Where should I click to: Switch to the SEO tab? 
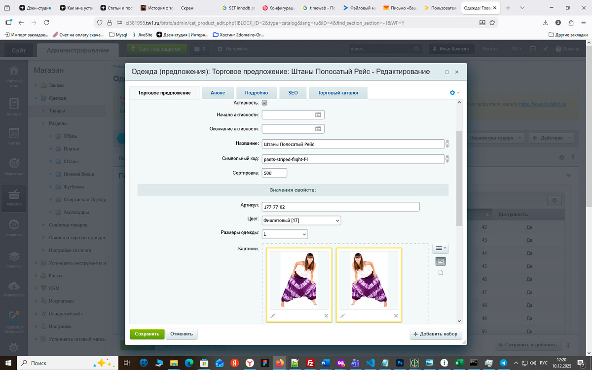pos(293,93)
